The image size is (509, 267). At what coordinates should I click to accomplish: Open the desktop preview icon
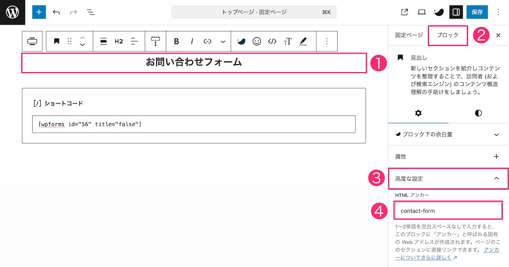pos(421,12)
